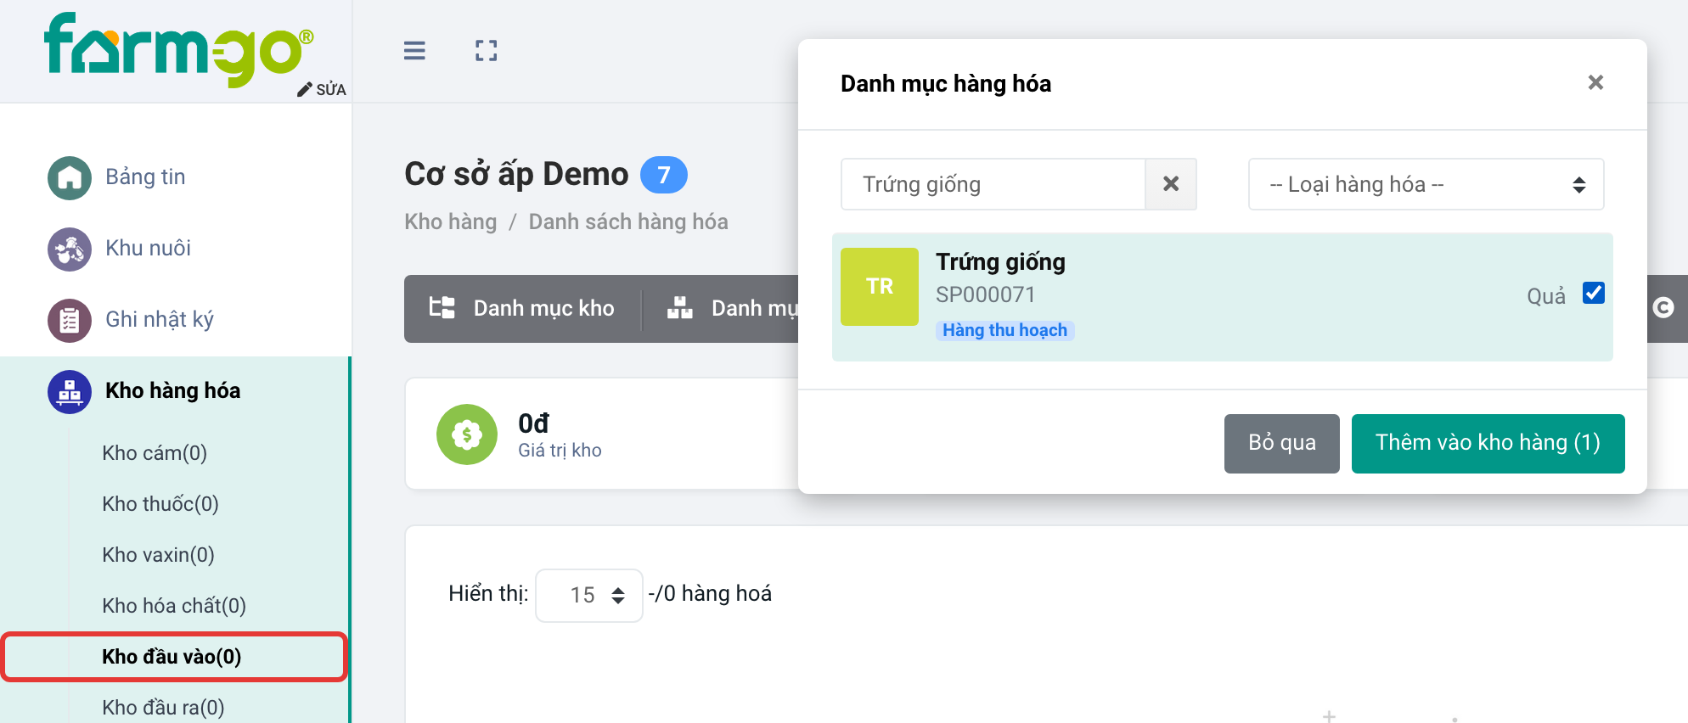Screen dimensions: 1688x723
Task: Click the Khu nuôi sidebar icon
Action: tap(70, 249)
